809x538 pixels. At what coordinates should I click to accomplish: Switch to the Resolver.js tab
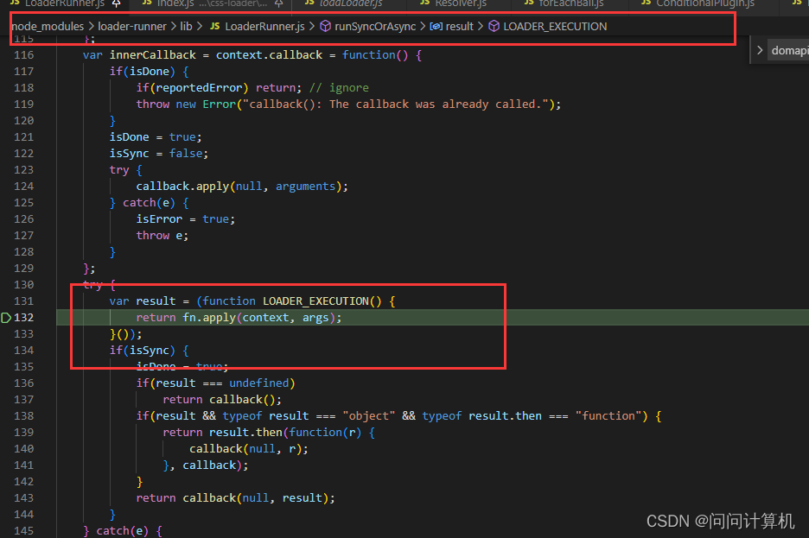click(461, 4)
